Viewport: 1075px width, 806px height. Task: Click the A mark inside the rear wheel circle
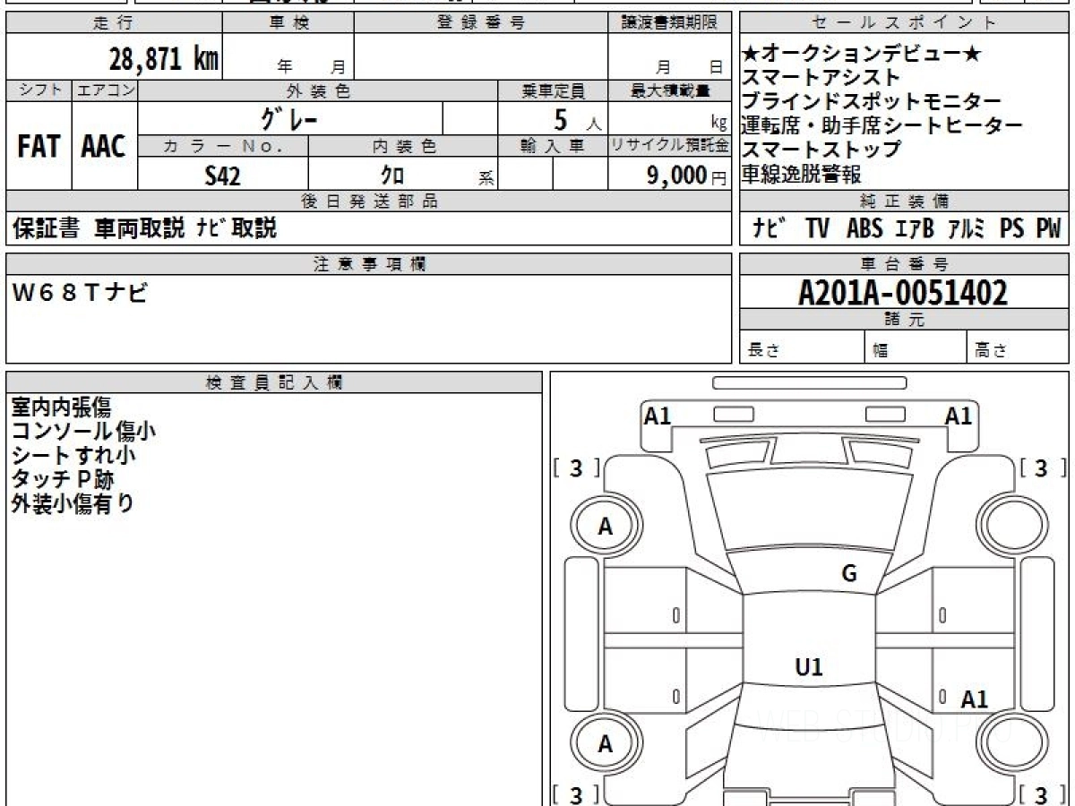[606, 744]
